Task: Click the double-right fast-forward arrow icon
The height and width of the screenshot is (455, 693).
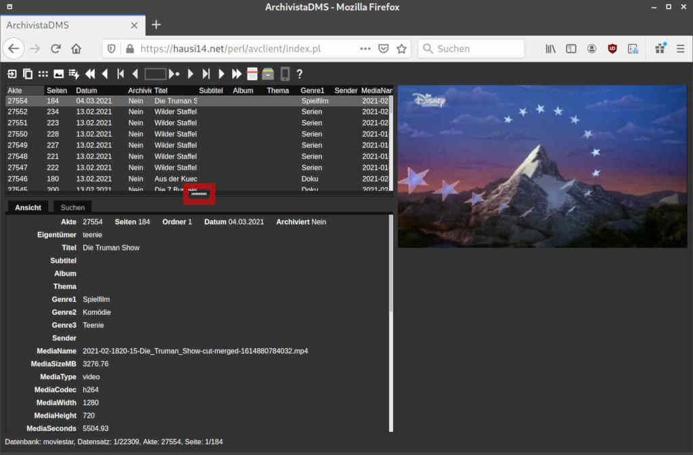Action: pos(236,74)
